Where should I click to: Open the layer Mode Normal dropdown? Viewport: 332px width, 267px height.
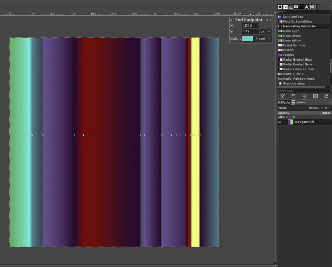point(315,108)
